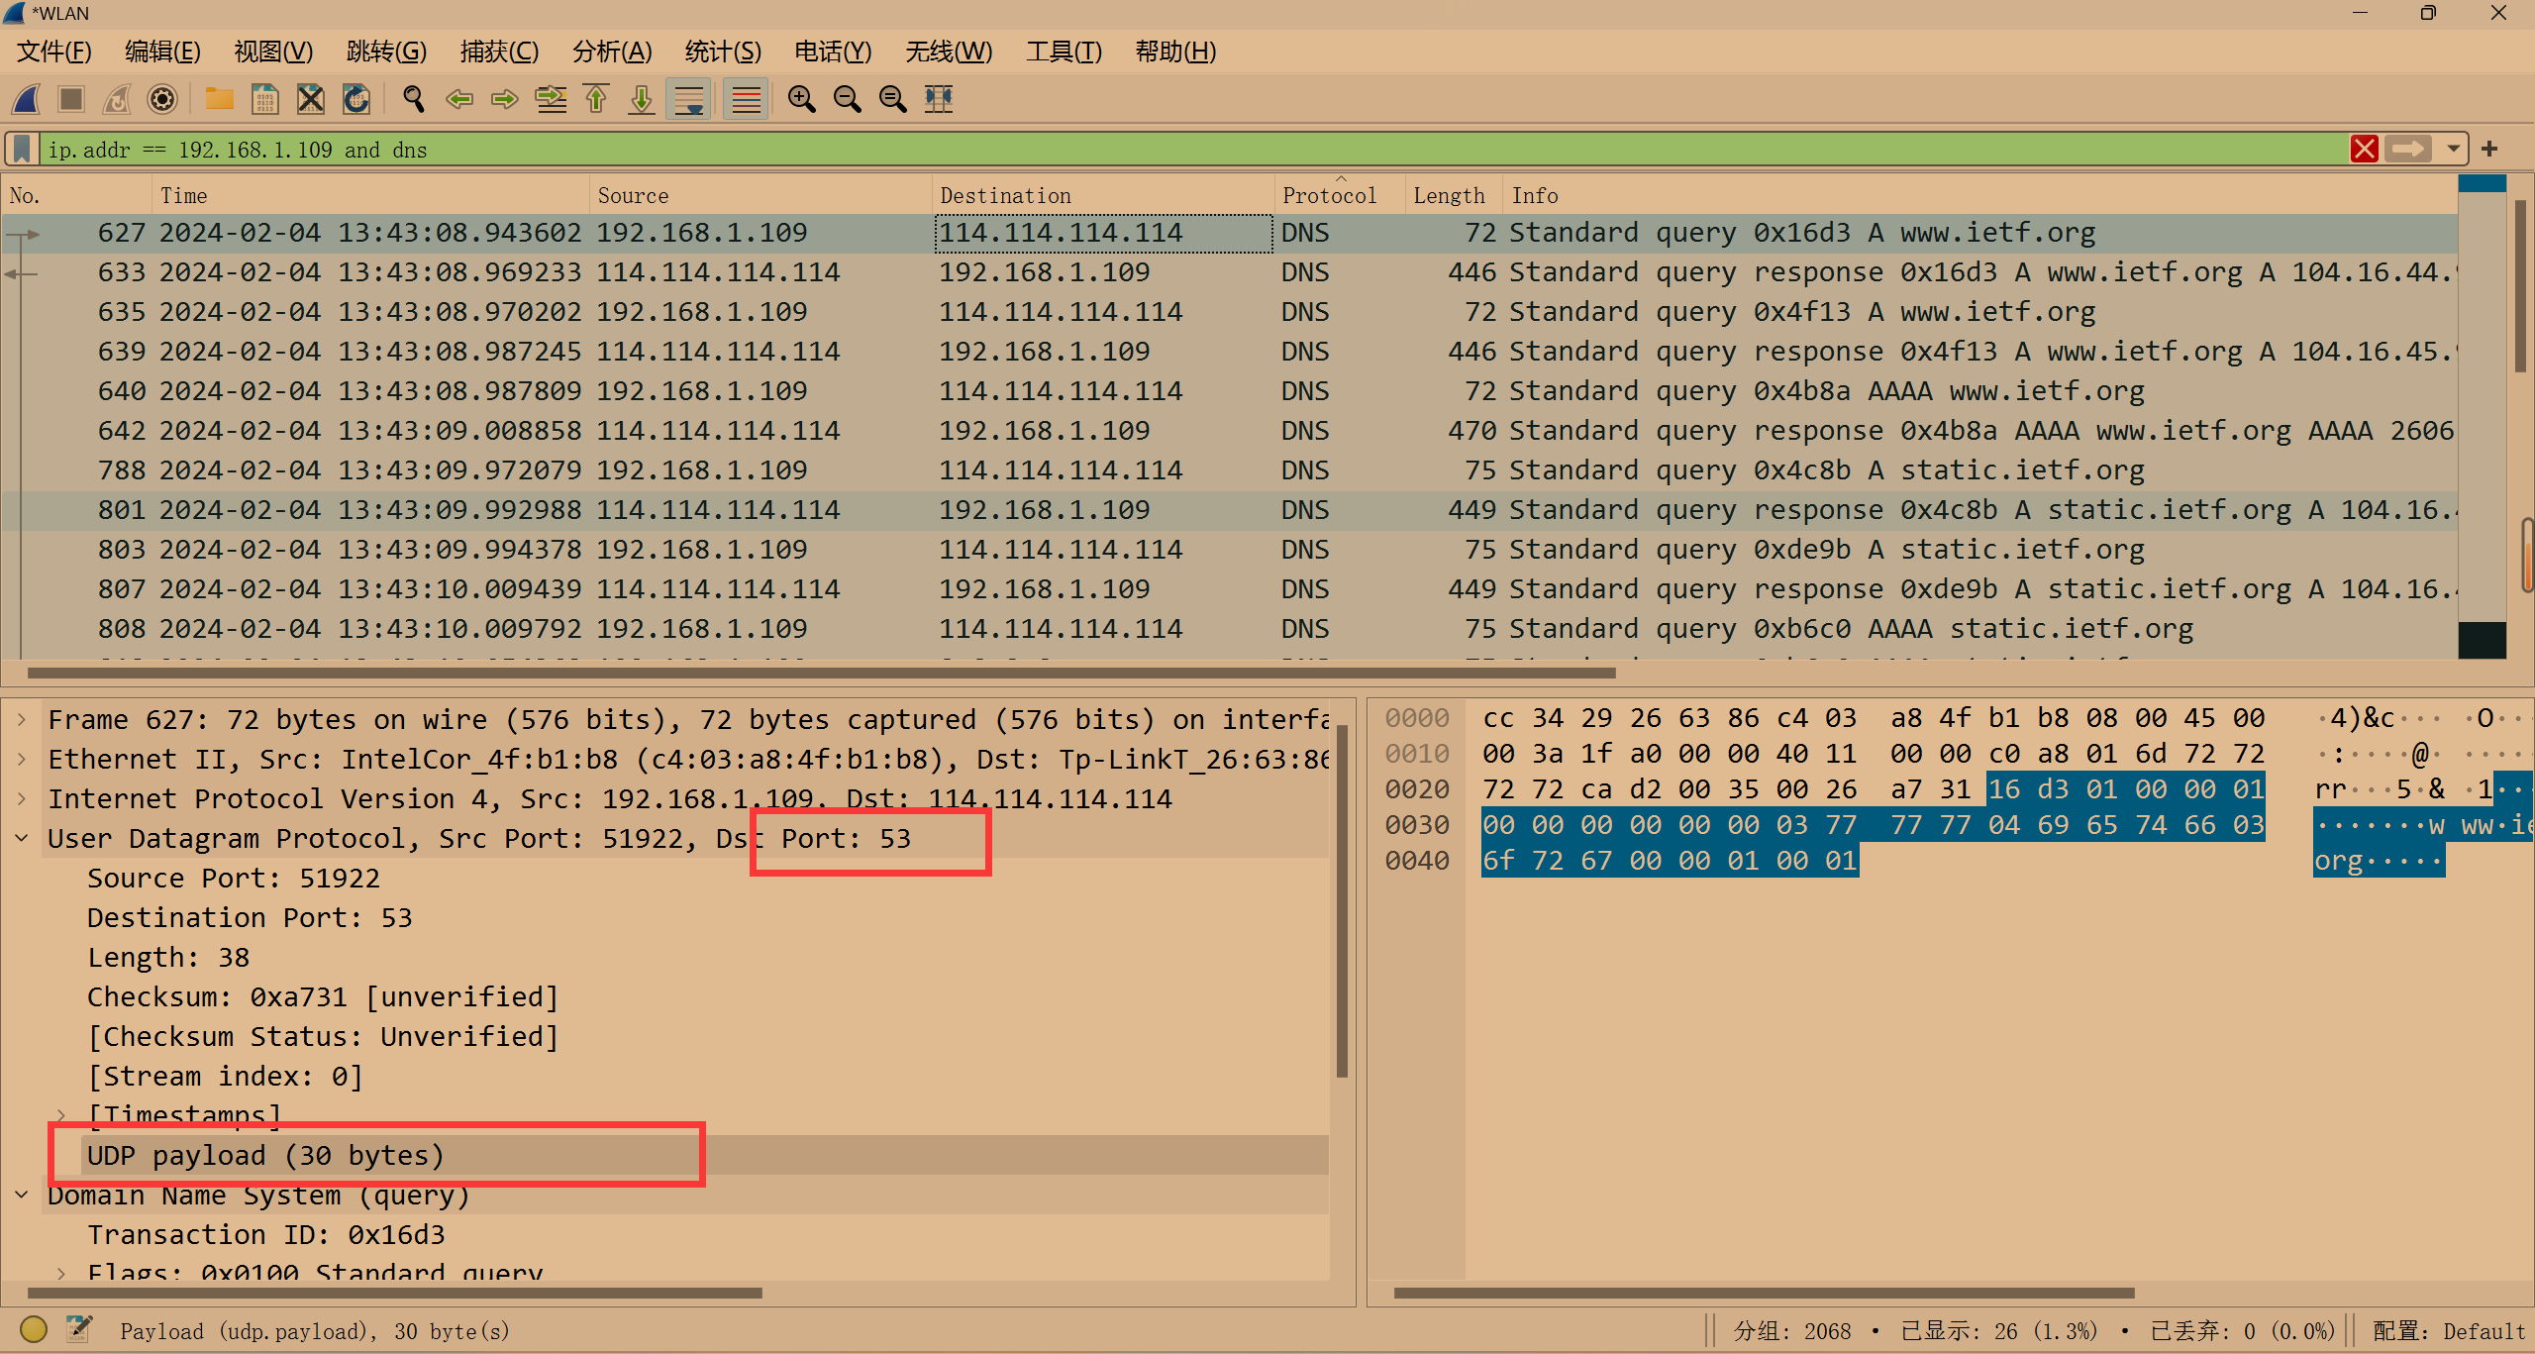The image size is (2535, 1354).
Task: Go forward to next packet
Action: point(505,99)
